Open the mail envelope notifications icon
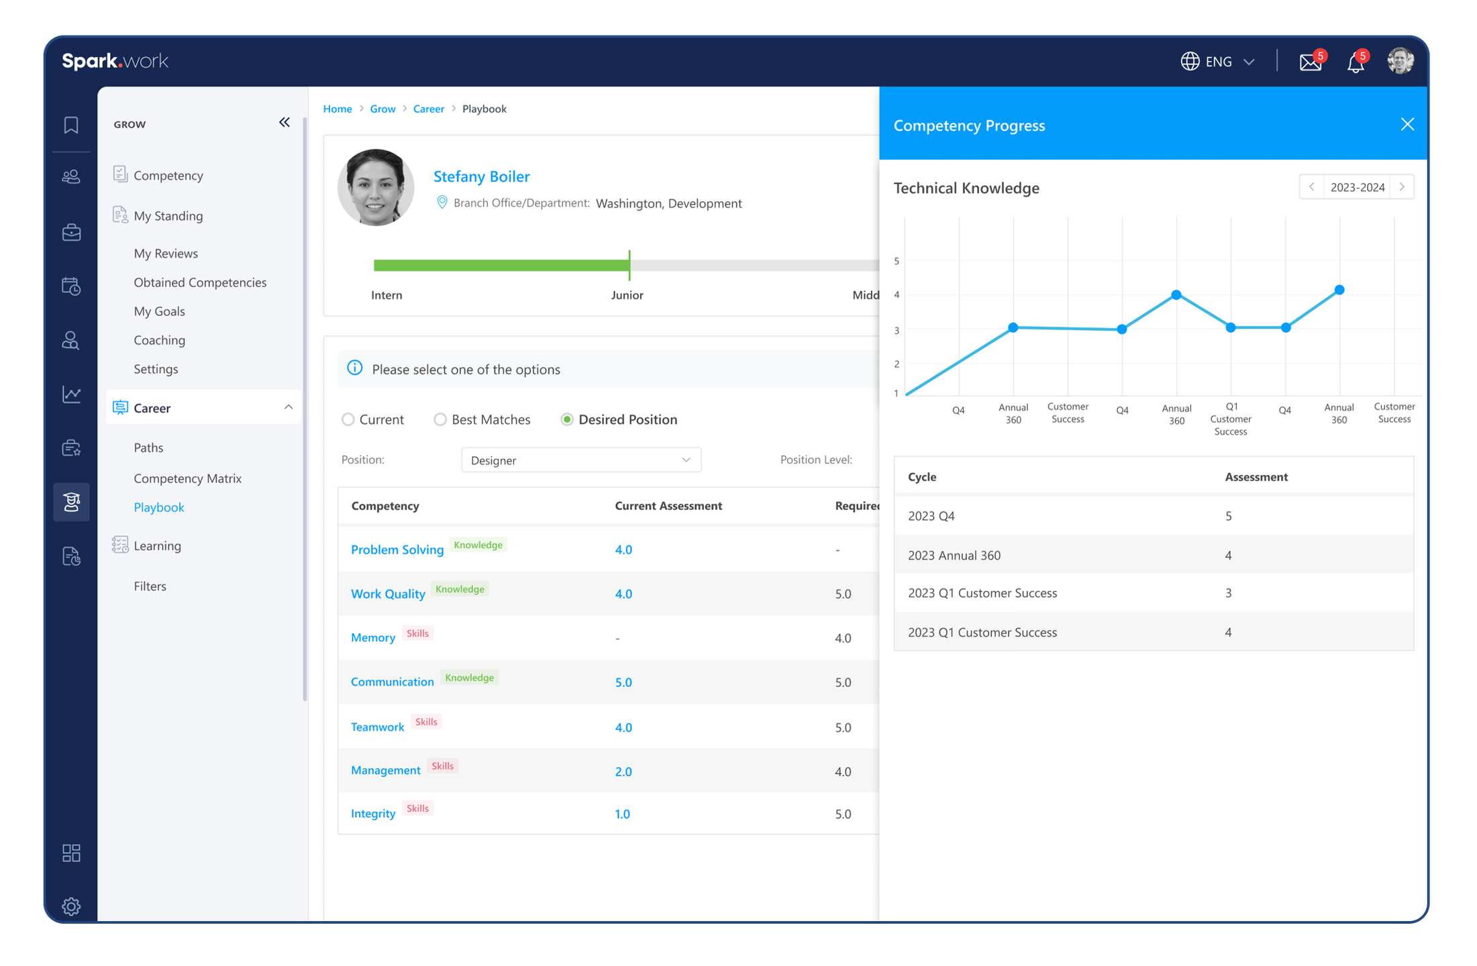Image resolution: width=1477 pixels, height=966 pixels. point(1310,62)
